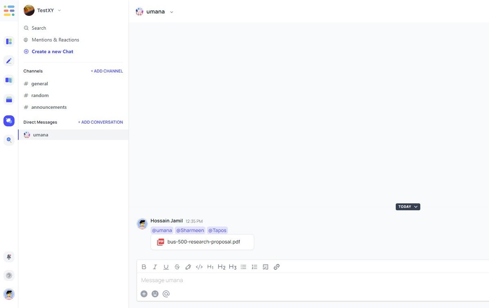Viewport: 489px width, 308px height.
Task: Click the plus attachment icon below message box
Action: (144, 294)
